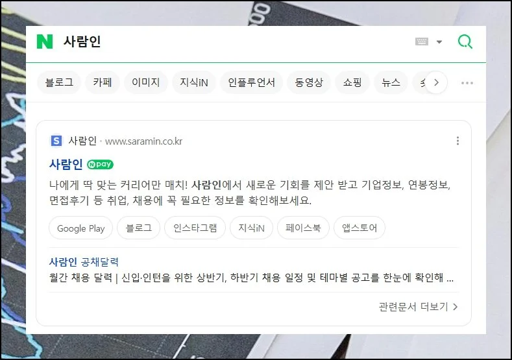Expand 관련문서 더보기

[419, 306]
